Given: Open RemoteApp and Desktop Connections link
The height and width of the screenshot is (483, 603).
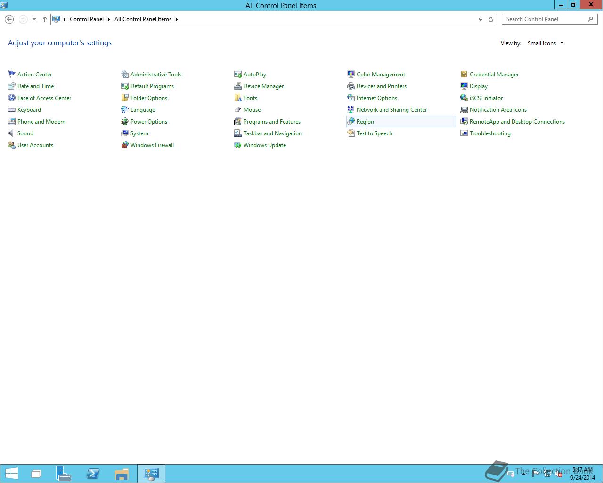Looking at the screenshot, I should pos(517,121).
